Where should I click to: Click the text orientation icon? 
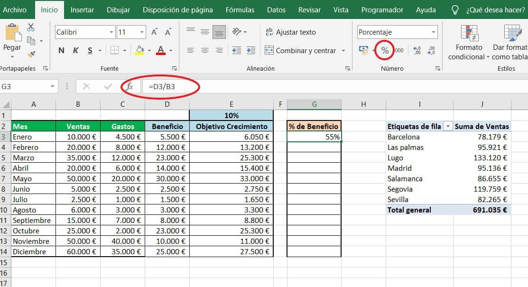click(x=237, y=32)
